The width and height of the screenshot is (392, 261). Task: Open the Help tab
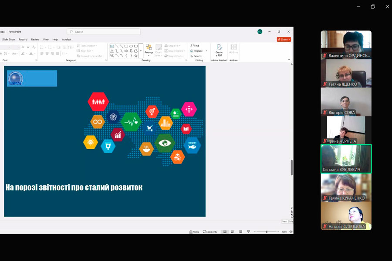click(55, 40)
